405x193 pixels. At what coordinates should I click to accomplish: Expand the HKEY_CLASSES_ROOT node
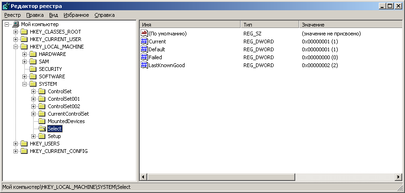16,32
